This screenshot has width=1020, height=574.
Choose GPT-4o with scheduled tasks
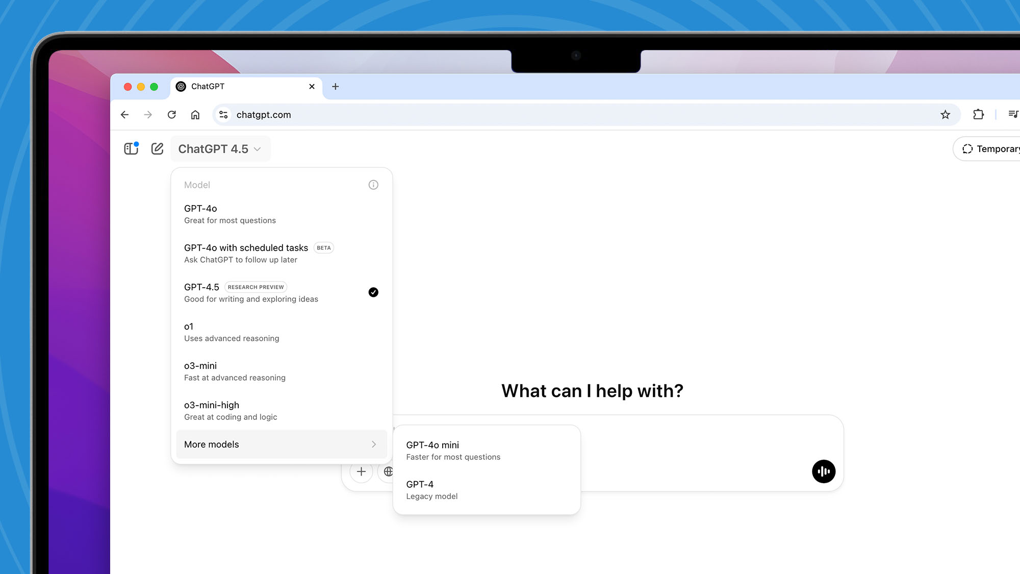click(x=282, y=254)
